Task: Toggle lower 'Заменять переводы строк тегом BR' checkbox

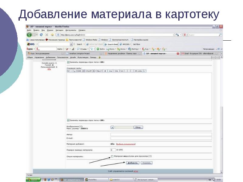Action: (x=68, y=120)
